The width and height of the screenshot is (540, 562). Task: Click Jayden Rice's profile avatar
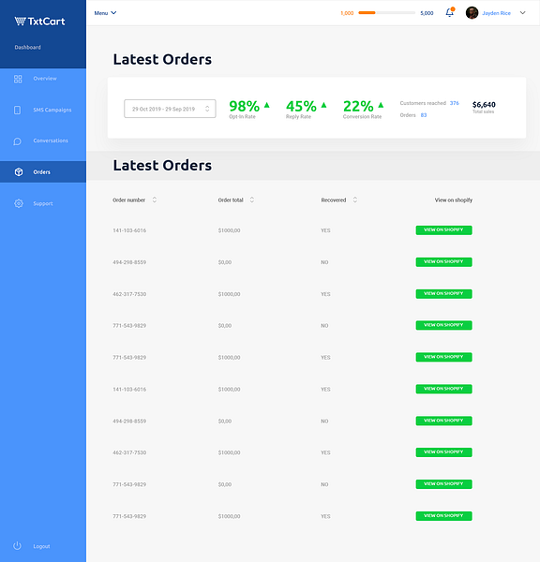(472, 13)
